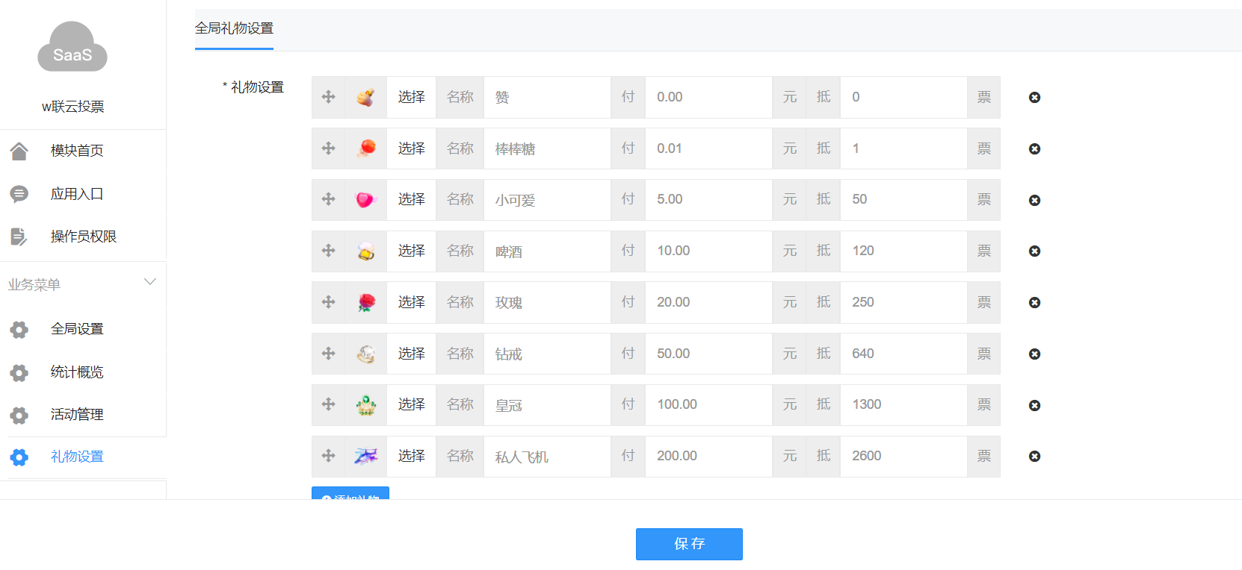Click the diamond ring image of 钻戒

click(x=366, y=354)
